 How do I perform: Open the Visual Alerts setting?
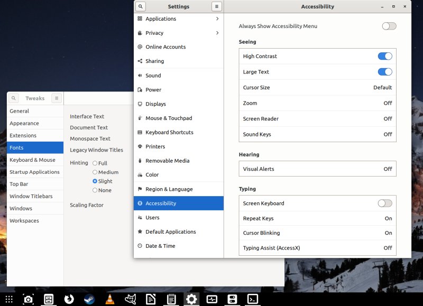317,169
